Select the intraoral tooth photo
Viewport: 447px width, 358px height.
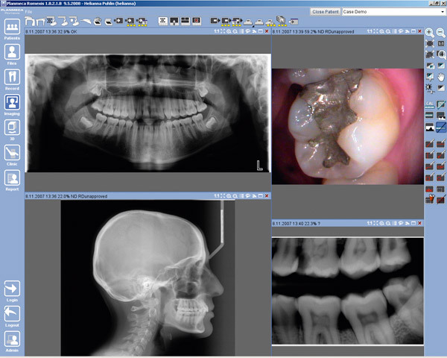(347, 126)
